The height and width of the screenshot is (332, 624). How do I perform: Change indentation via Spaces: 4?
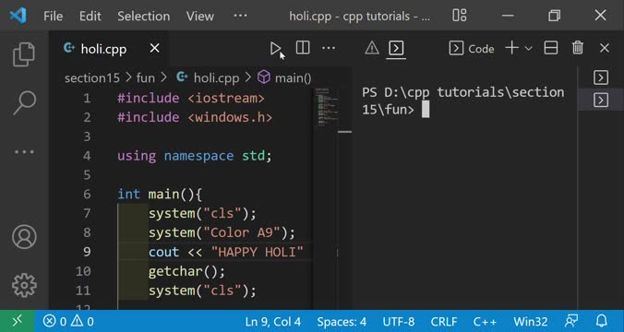(342, 321)
